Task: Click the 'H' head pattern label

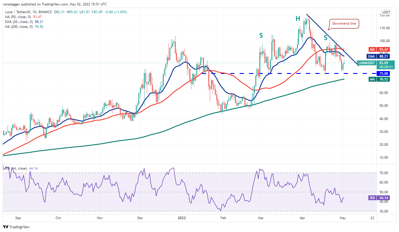Action: 298,19
